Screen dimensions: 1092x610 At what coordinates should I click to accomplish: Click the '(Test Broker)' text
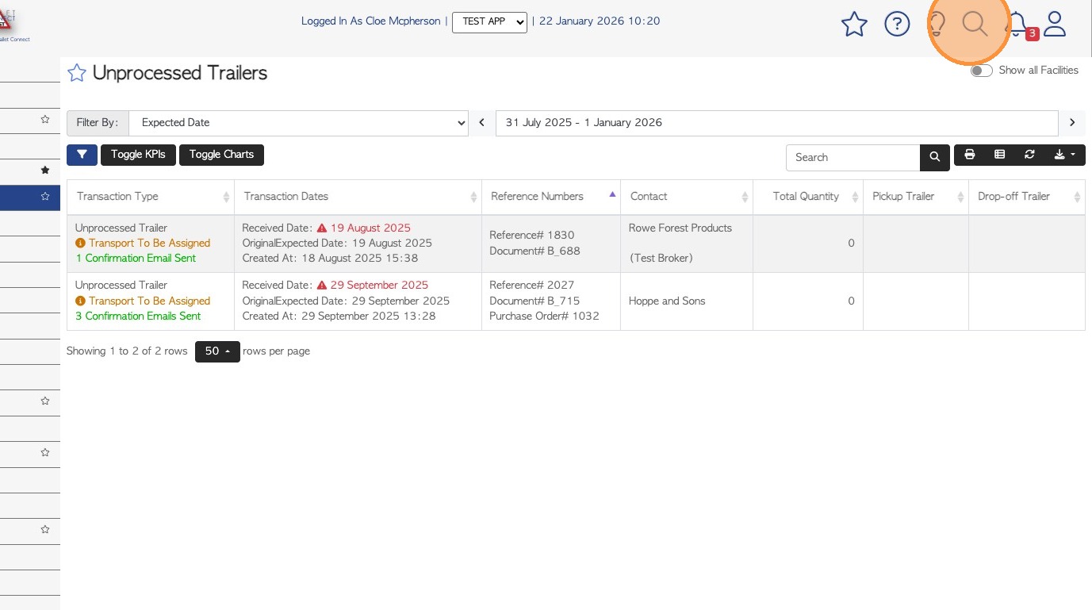pyautogui.click(x=661, y=259)
